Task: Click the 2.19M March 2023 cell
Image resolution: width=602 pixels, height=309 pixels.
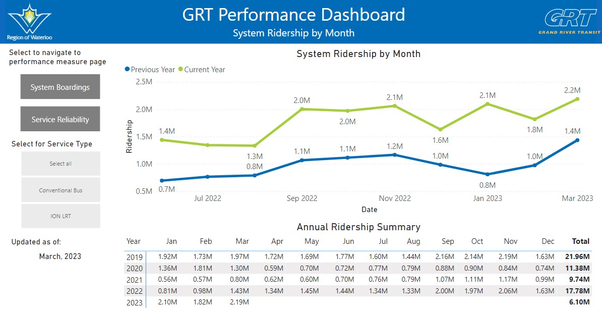Action: click(x=240, y=302)
